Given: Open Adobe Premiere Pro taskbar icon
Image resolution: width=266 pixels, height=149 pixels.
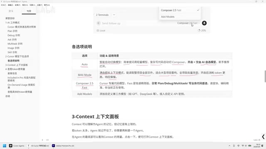Looking at the screenshot, I should pyautogui.click(x=63, y=146).
